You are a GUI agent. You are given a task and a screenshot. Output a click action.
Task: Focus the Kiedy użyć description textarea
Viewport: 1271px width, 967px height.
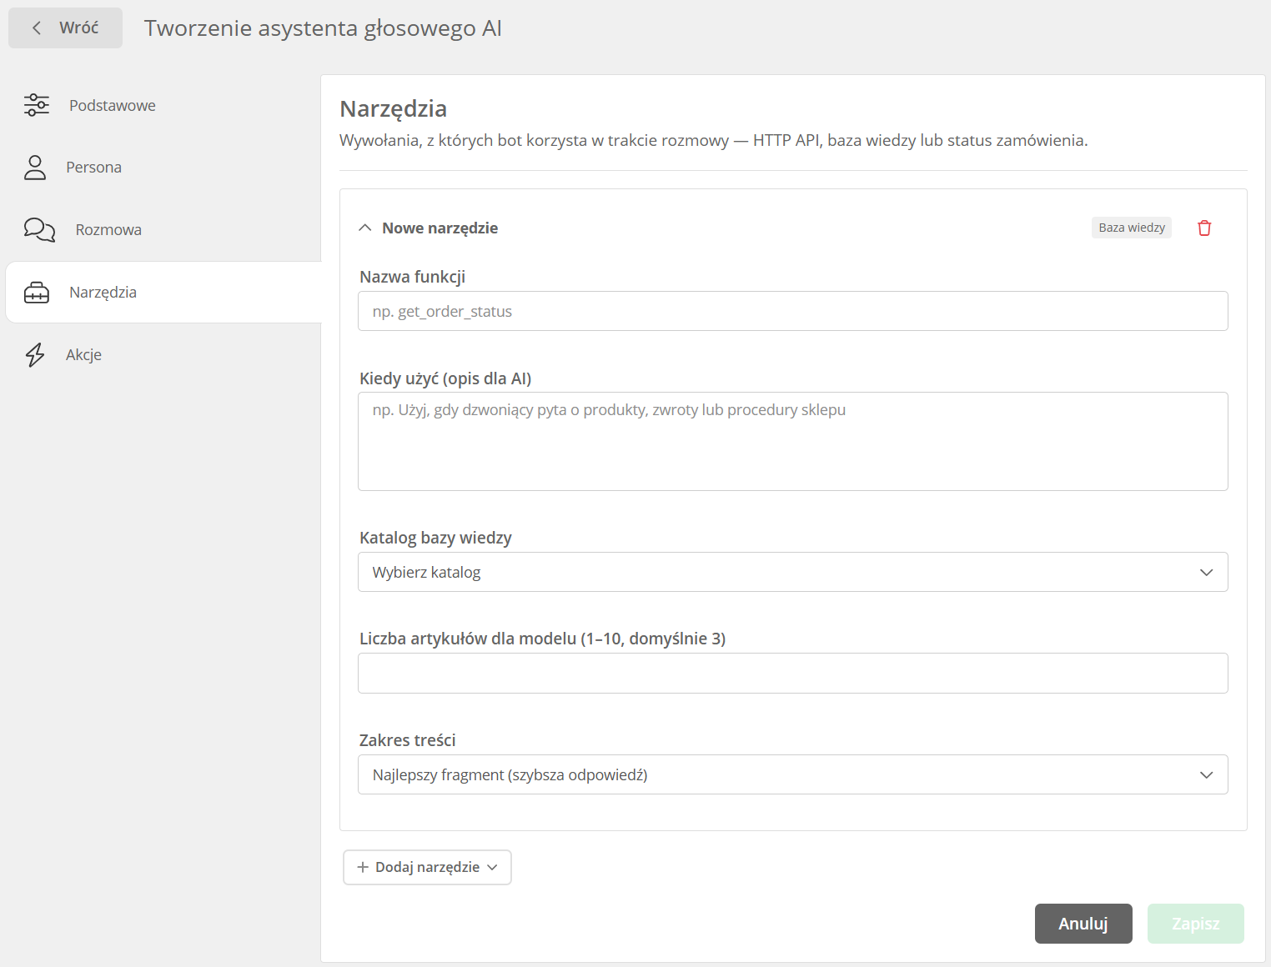(792, 441)
